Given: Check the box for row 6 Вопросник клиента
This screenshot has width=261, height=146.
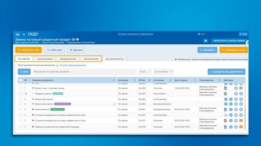Looking at the screenshot, I should [20, 104].
